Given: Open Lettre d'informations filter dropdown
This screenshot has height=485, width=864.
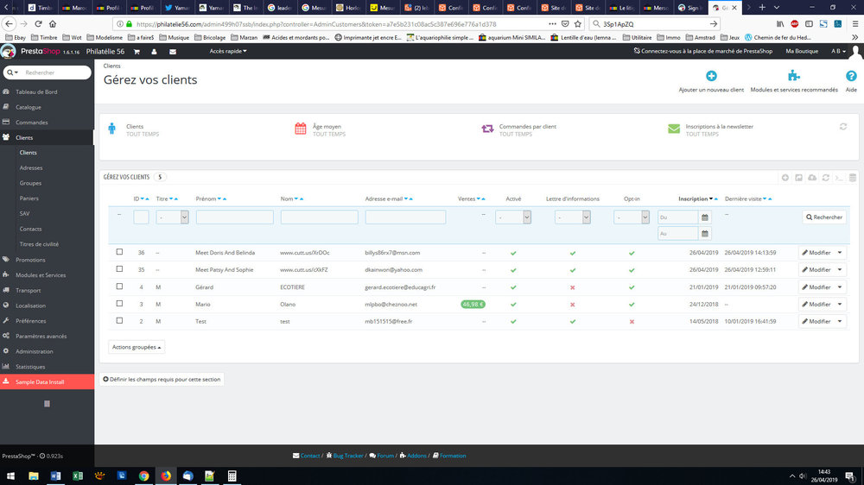Looking at the screenshot, I should click(573, 217).
